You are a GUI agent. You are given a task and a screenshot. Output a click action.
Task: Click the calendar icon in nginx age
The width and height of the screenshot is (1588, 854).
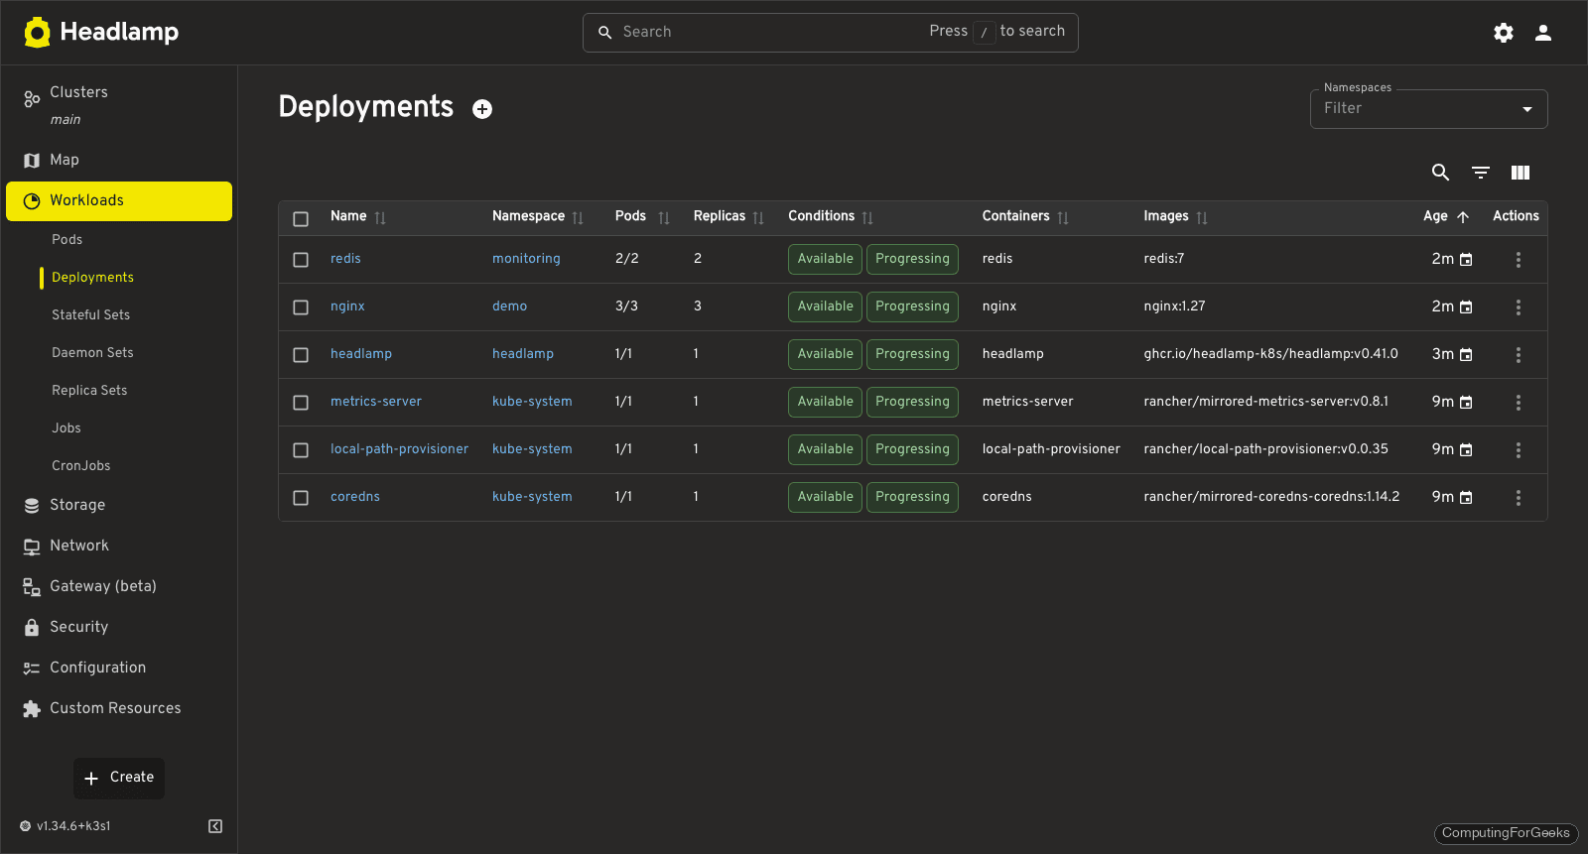[1466, 307]
